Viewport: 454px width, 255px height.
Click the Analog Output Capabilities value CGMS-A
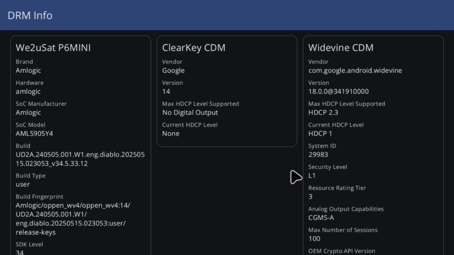[321, 218]
